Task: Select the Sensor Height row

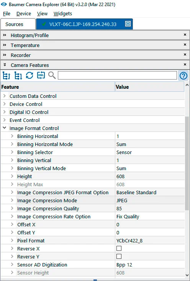Action: (x=93, y=273)
